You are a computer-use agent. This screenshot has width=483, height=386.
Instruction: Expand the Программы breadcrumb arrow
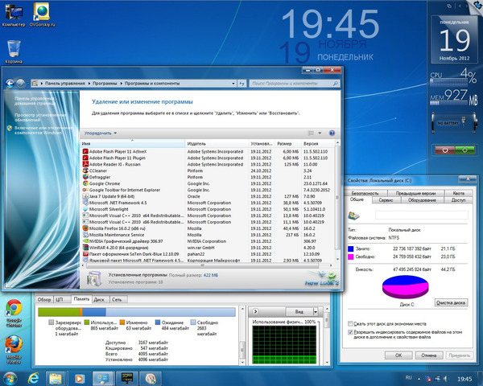(121, 84)
